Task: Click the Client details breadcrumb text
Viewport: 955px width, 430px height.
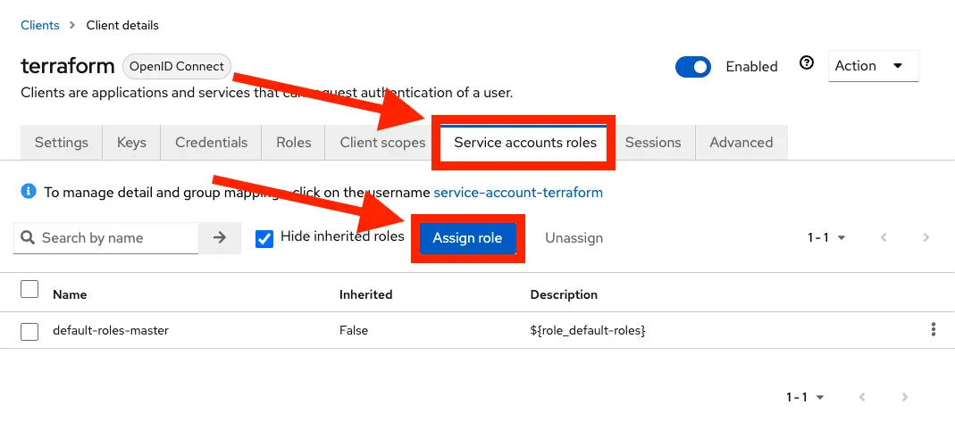Action: pyautogui.click(x=122, y=25)
